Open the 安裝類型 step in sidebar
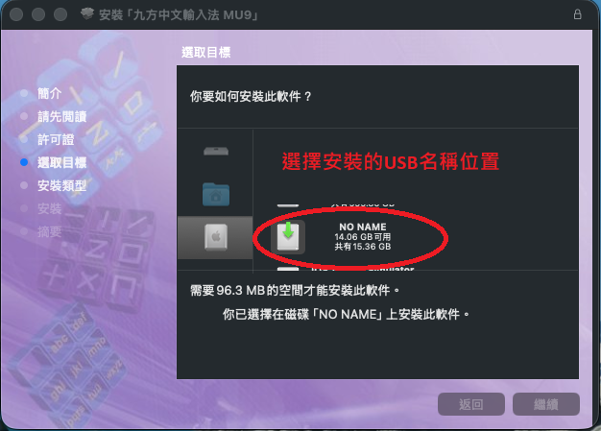The image size is (601, 431). [62, 186]
